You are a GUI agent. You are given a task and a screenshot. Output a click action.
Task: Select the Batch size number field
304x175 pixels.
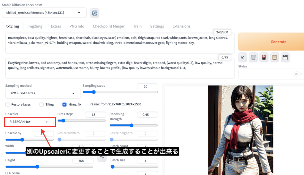147,161
